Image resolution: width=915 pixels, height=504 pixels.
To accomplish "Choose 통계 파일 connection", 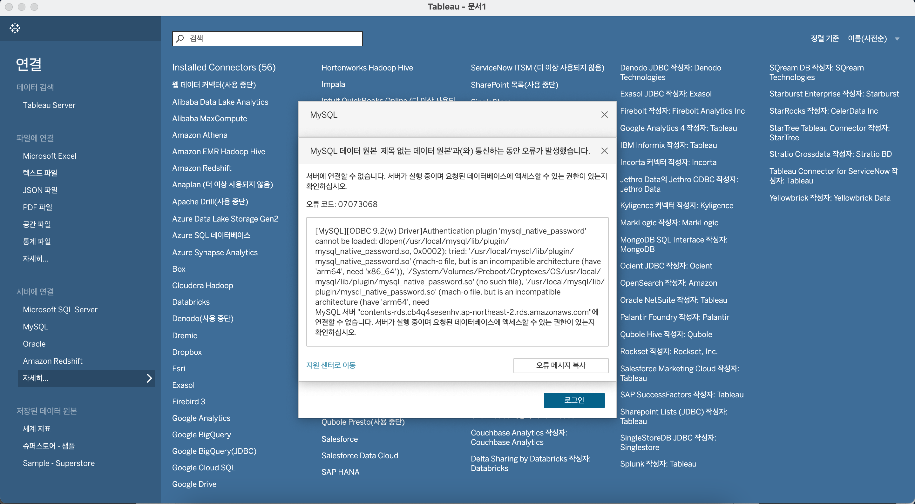I will (x=37, y=241).
